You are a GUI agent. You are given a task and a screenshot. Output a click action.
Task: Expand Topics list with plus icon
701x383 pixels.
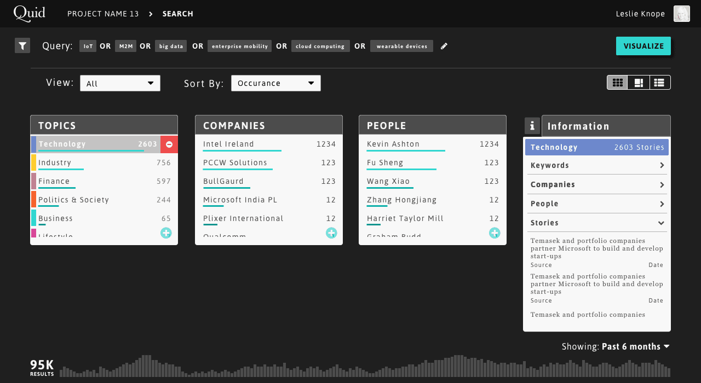(166, 233)
